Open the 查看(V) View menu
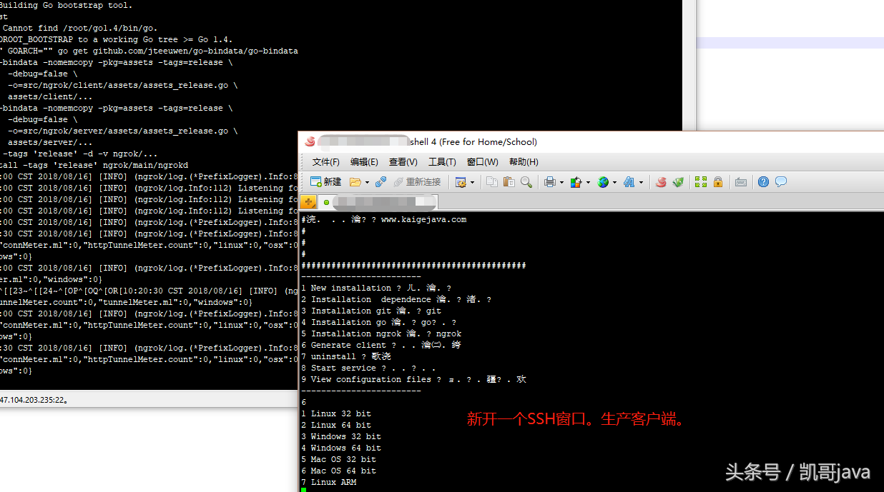The height and width of the screenshot is (492, 884). point(403,162)
